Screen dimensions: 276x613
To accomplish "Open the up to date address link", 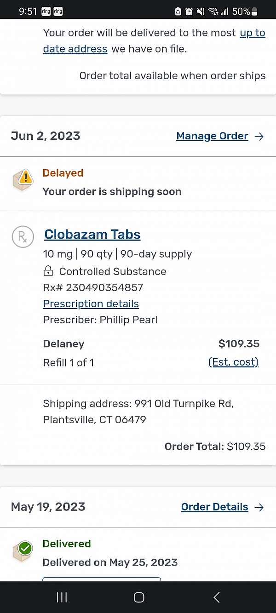I will coord(75,48).
